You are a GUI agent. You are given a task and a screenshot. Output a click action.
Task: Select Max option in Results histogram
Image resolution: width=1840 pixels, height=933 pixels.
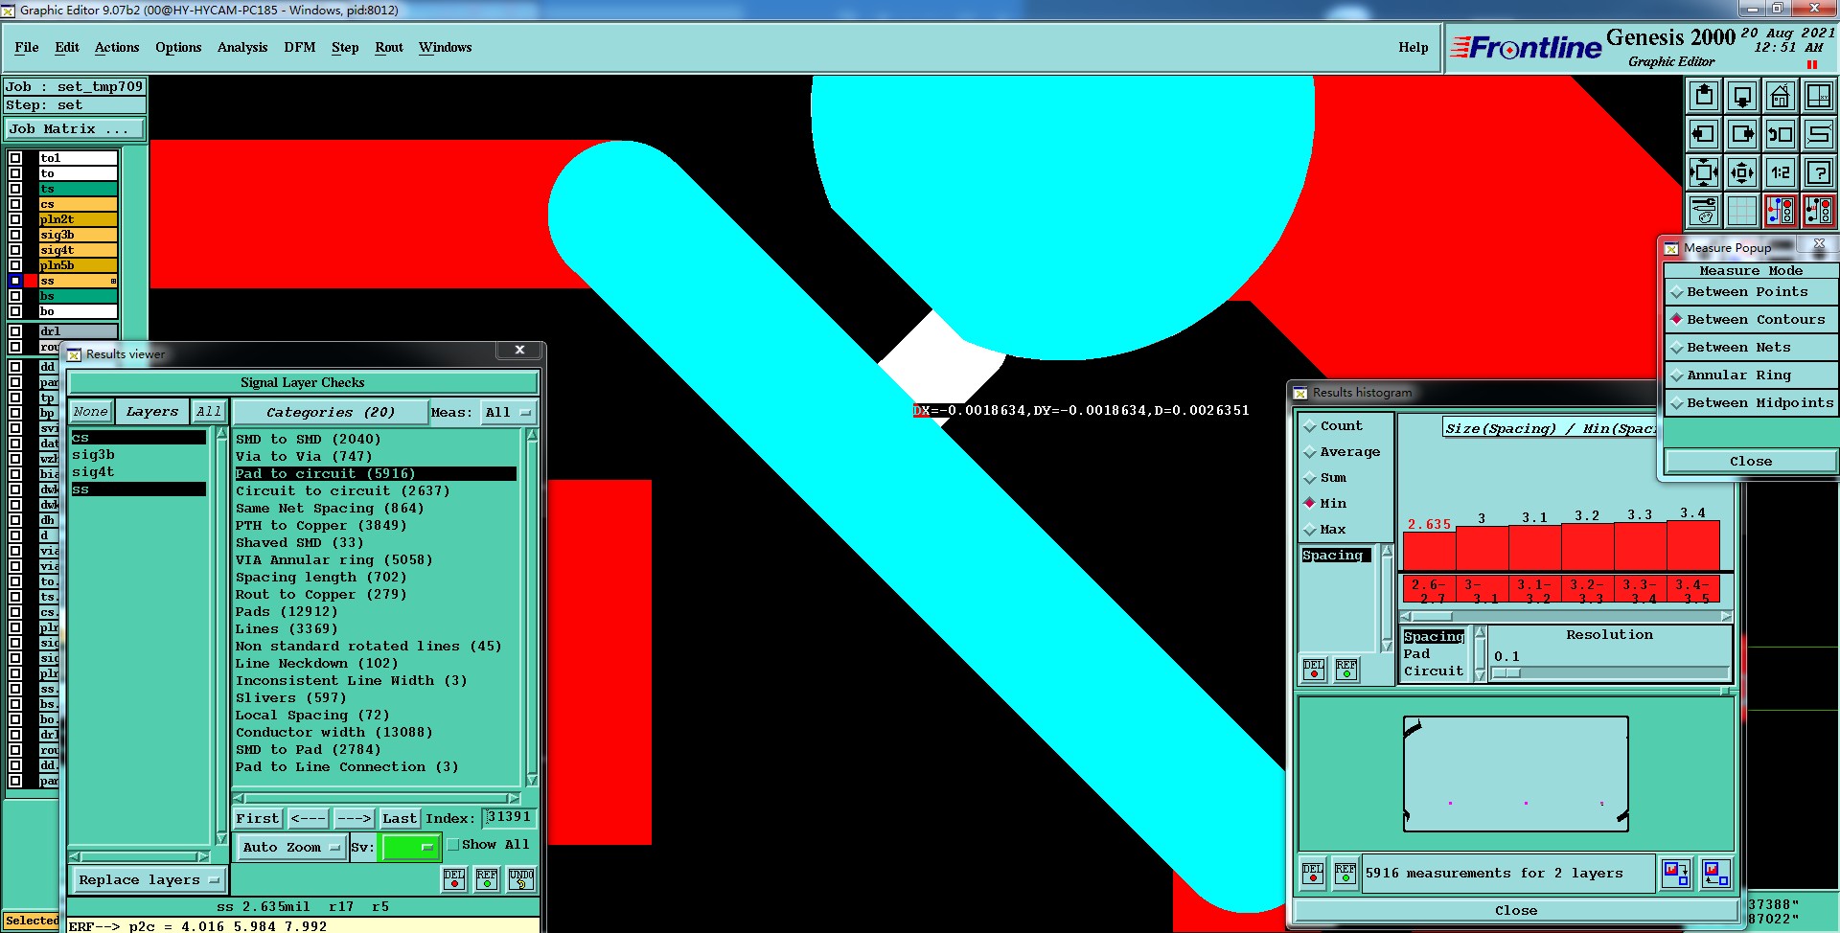pos(1324,530)
